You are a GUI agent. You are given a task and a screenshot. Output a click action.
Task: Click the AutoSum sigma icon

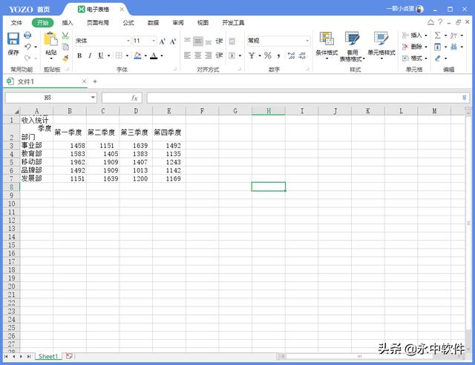[x=437, y=35]
